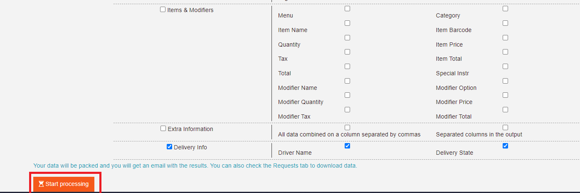Click the Extra Information label
This screenshot has width=580, height=193.
click(x=190, y=129)
